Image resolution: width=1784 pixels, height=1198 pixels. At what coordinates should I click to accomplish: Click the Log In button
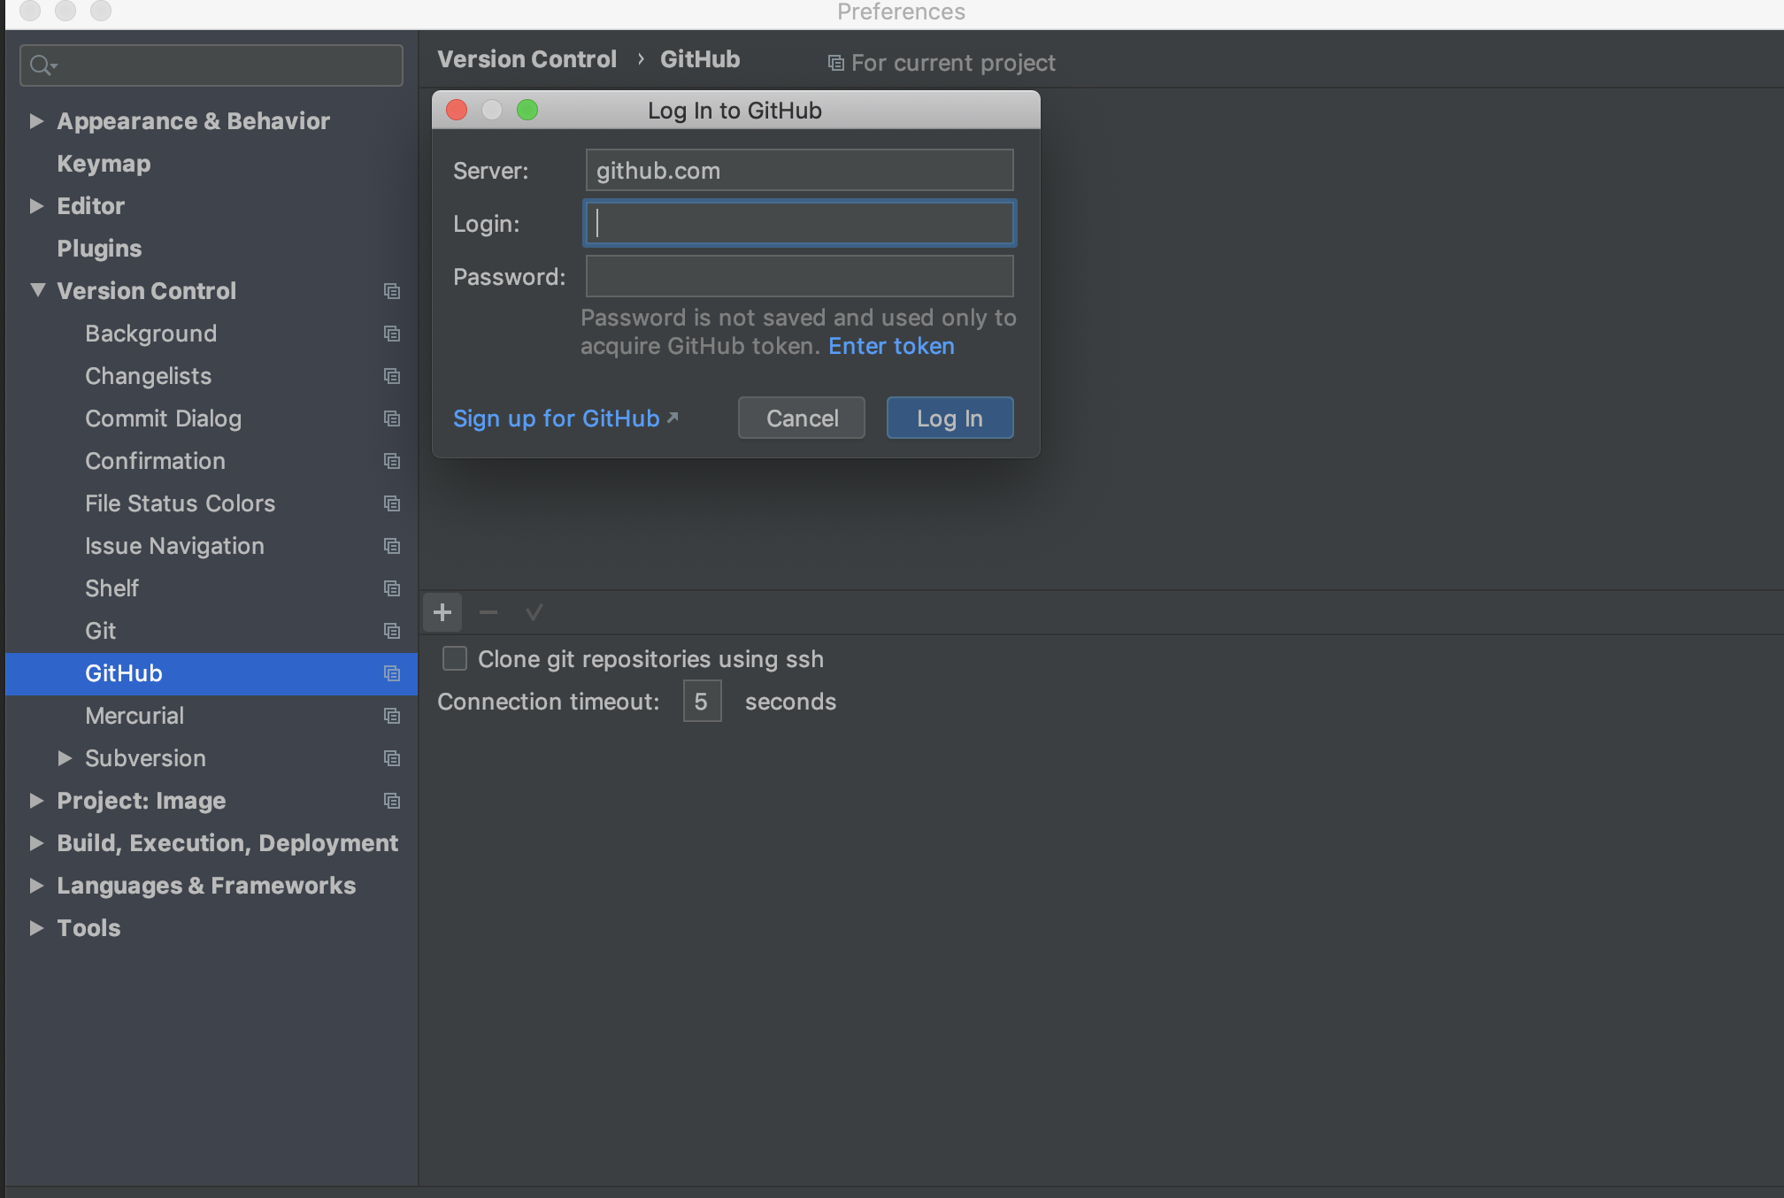[950, 417]
